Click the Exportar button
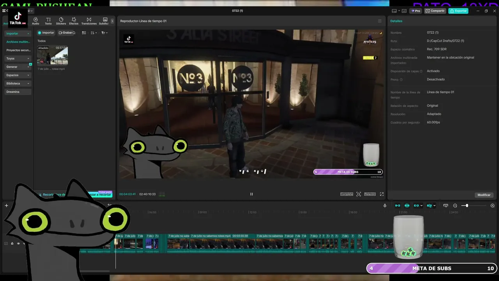 pyautogui.click(x=458, y=11)
